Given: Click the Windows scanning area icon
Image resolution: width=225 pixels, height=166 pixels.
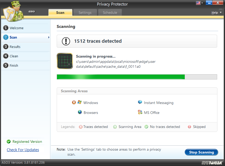Looking at the screenshot, I should pos(79,102).
